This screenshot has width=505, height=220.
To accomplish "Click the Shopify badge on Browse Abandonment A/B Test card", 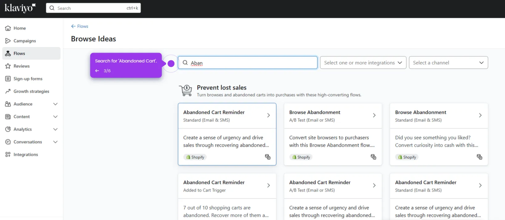I will (x=301, y=157).
